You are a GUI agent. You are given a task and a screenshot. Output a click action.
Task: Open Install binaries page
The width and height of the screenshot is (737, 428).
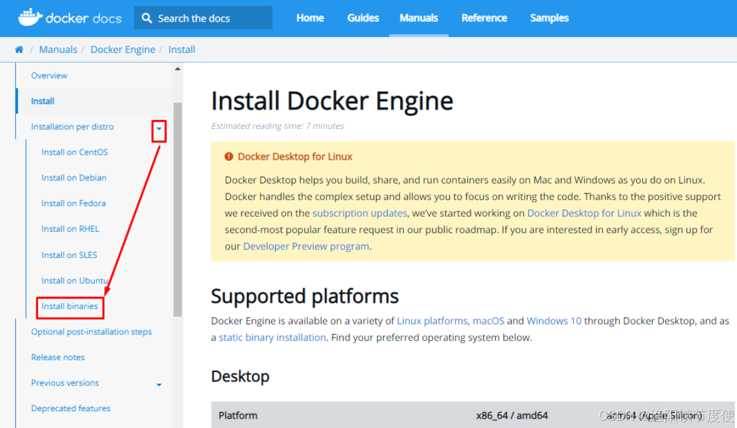click(70, 306)
